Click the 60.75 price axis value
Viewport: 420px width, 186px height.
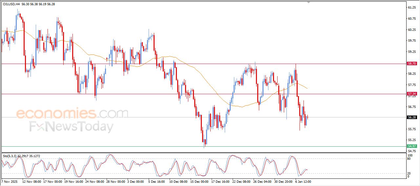click(x=411, y=18)
